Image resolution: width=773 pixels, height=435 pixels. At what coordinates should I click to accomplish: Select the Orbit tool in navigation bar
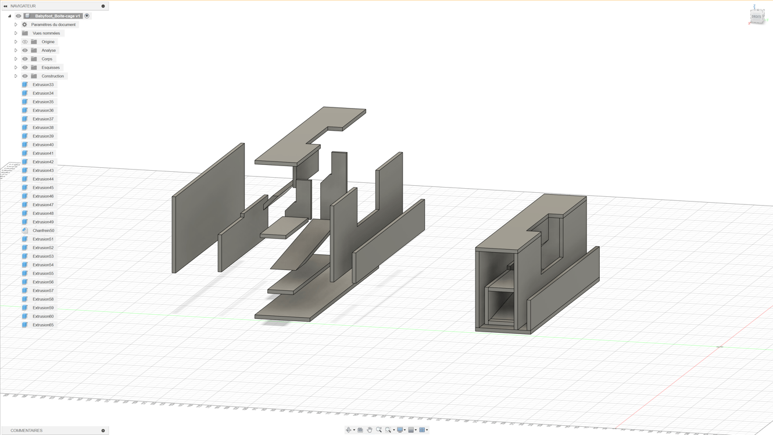[348, 430]
